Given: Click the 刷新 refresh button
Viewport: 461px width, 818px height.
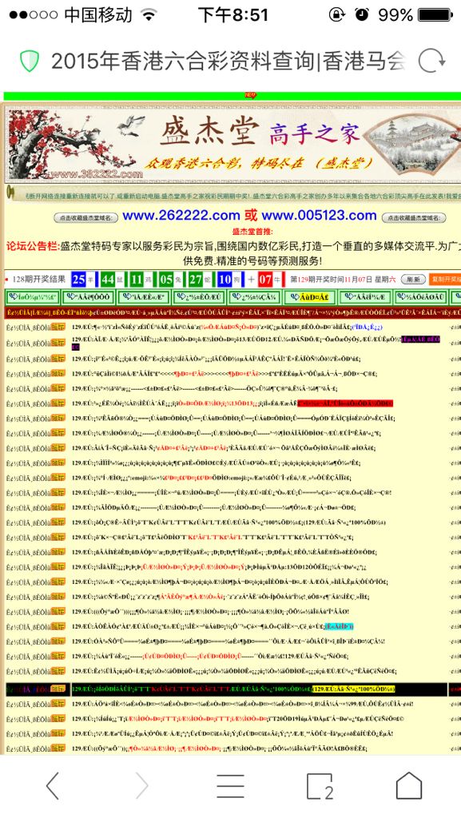Looking at the screenshot, I should [x=413, y=279].
